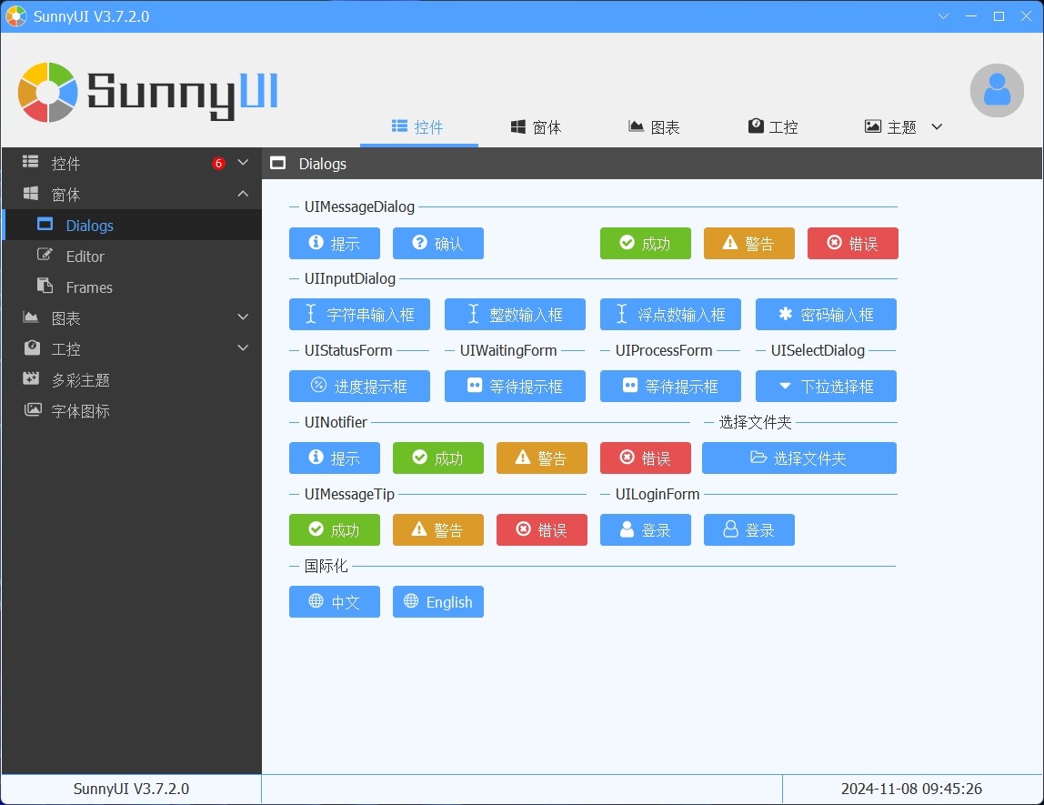
Task: Click the status bar date time text
Action: 911,789
